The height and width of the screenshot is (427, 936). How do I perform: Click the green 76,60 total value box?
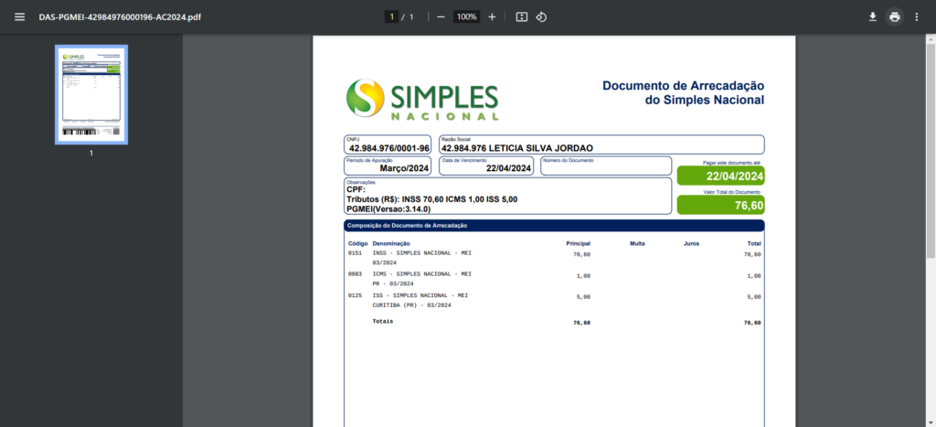click(720, 206)
